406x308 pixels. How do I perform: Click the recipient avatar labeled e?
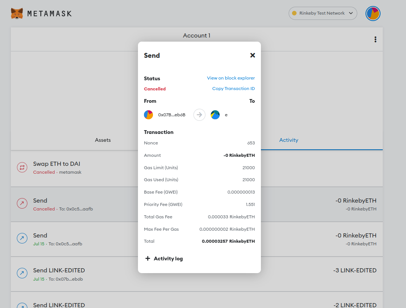[x=215, y=114]
